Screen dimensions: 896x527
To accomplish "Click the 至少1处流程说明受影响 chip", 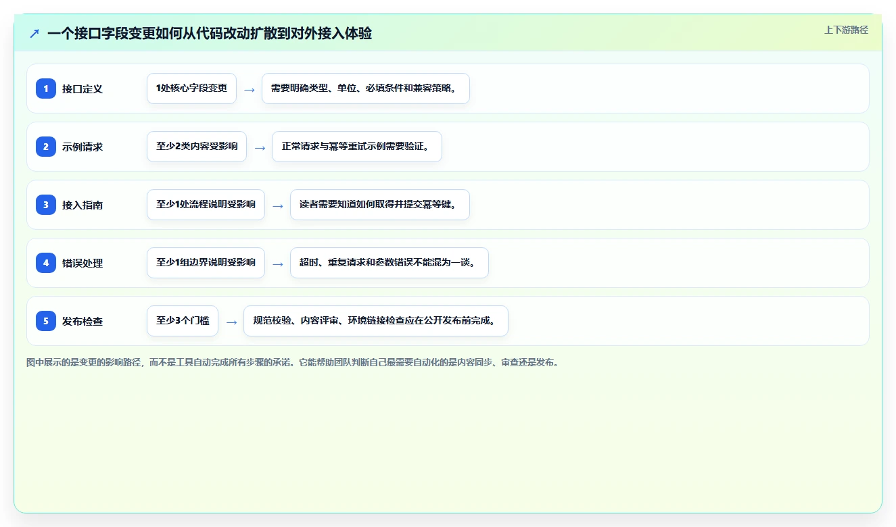I will pyautogui.click(x=206, y=205).
